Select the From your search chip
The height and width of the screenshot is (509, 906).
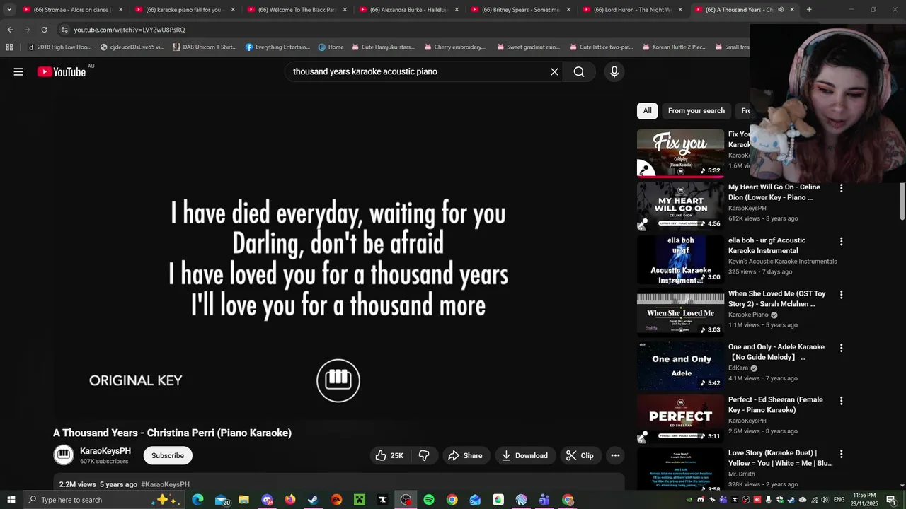[696, 110]
